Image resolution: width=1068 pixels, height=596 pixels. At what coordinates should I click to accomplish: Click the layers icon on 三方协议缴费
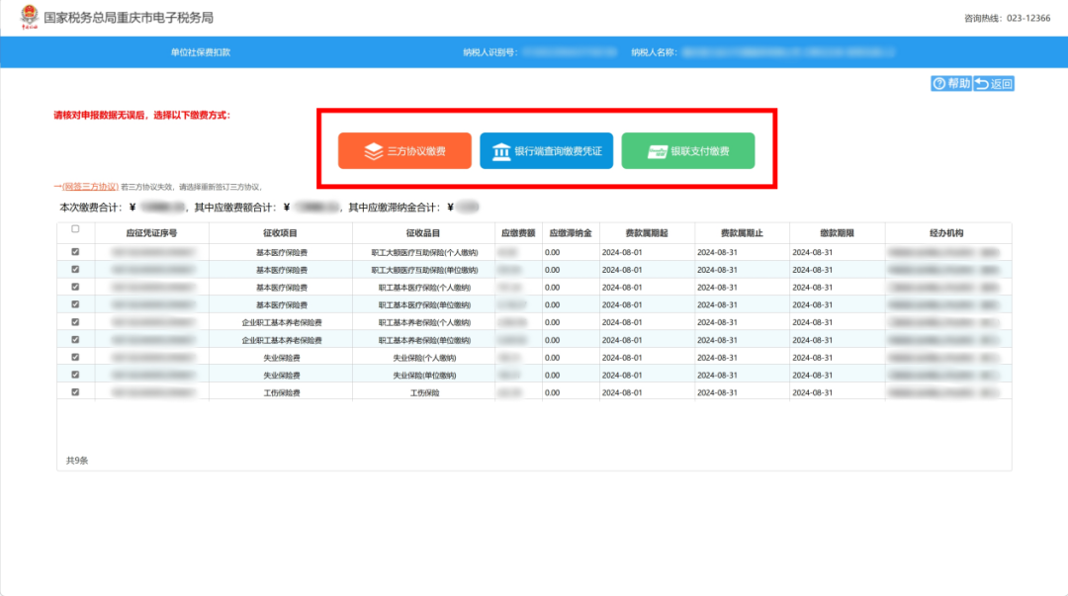pyautogui.click(x=373, y=151)
